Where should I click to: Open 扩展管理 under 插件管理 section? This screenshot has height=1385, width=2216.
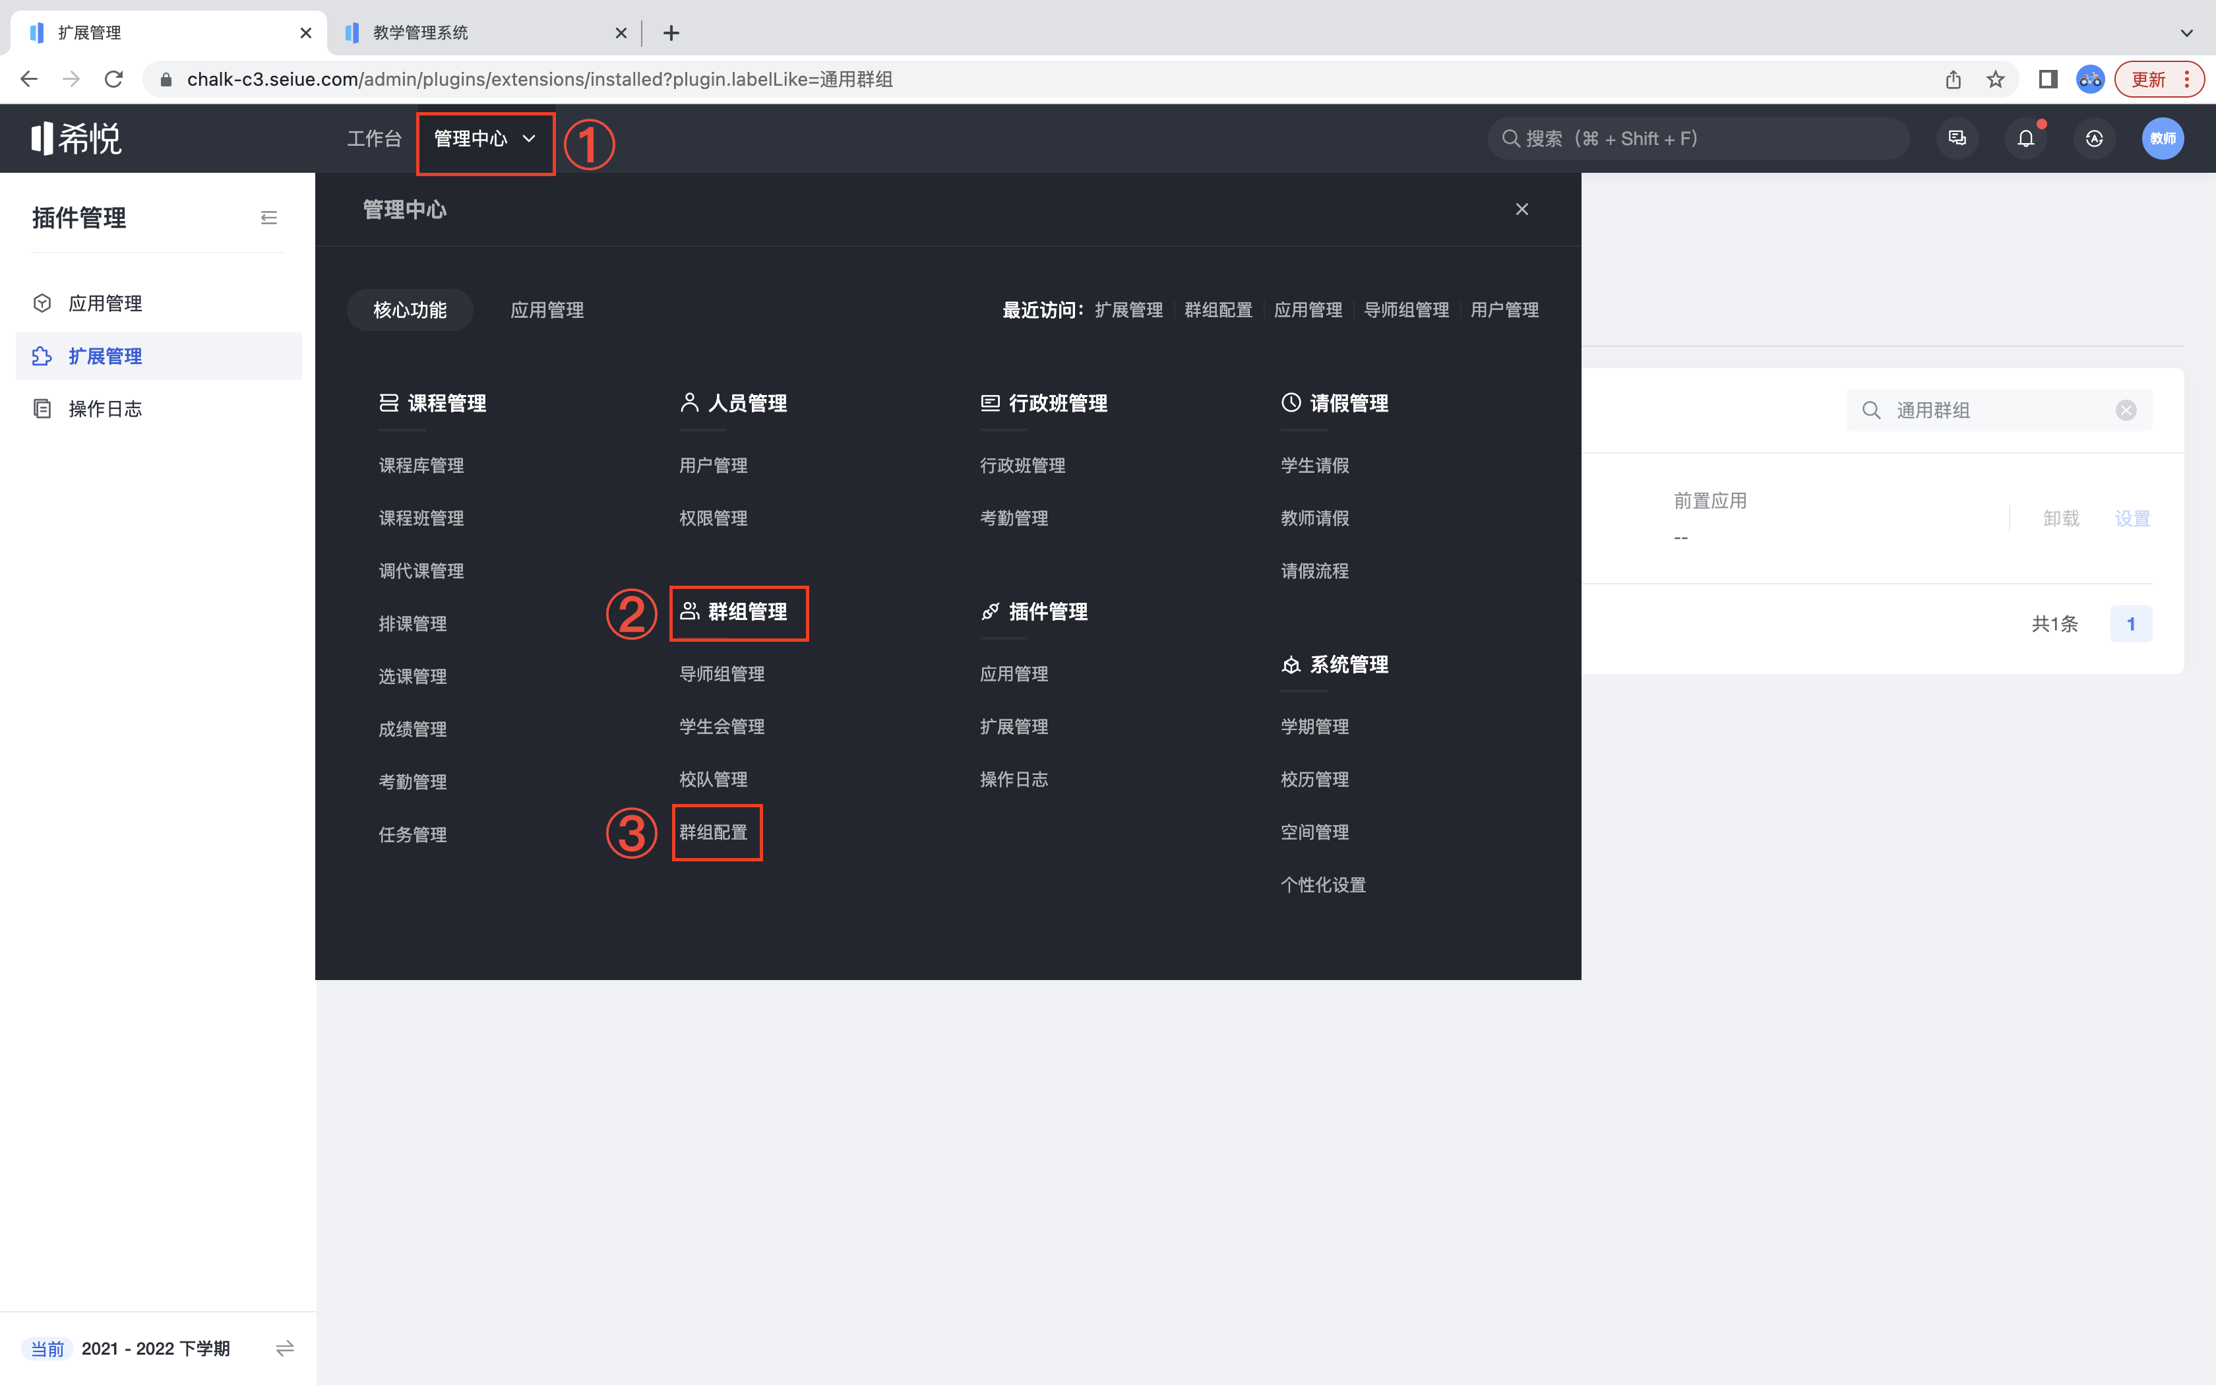1014,726
